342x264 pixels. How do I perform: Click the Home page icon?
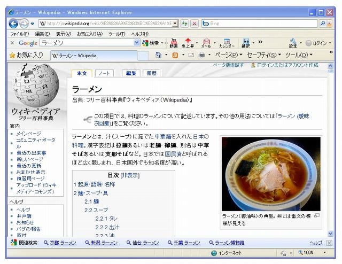coord(158,55)
